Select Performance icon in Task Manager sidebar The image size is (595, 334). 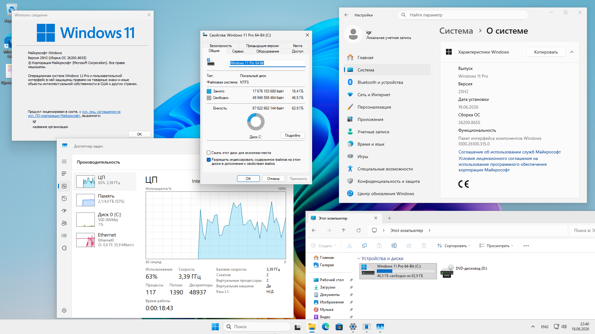(x=64, y=186)
